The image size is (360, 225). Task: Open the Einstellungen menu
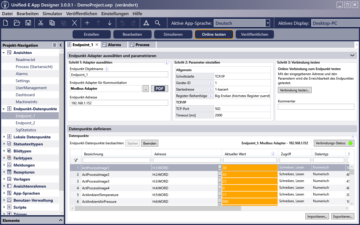(x=115, y=13)
